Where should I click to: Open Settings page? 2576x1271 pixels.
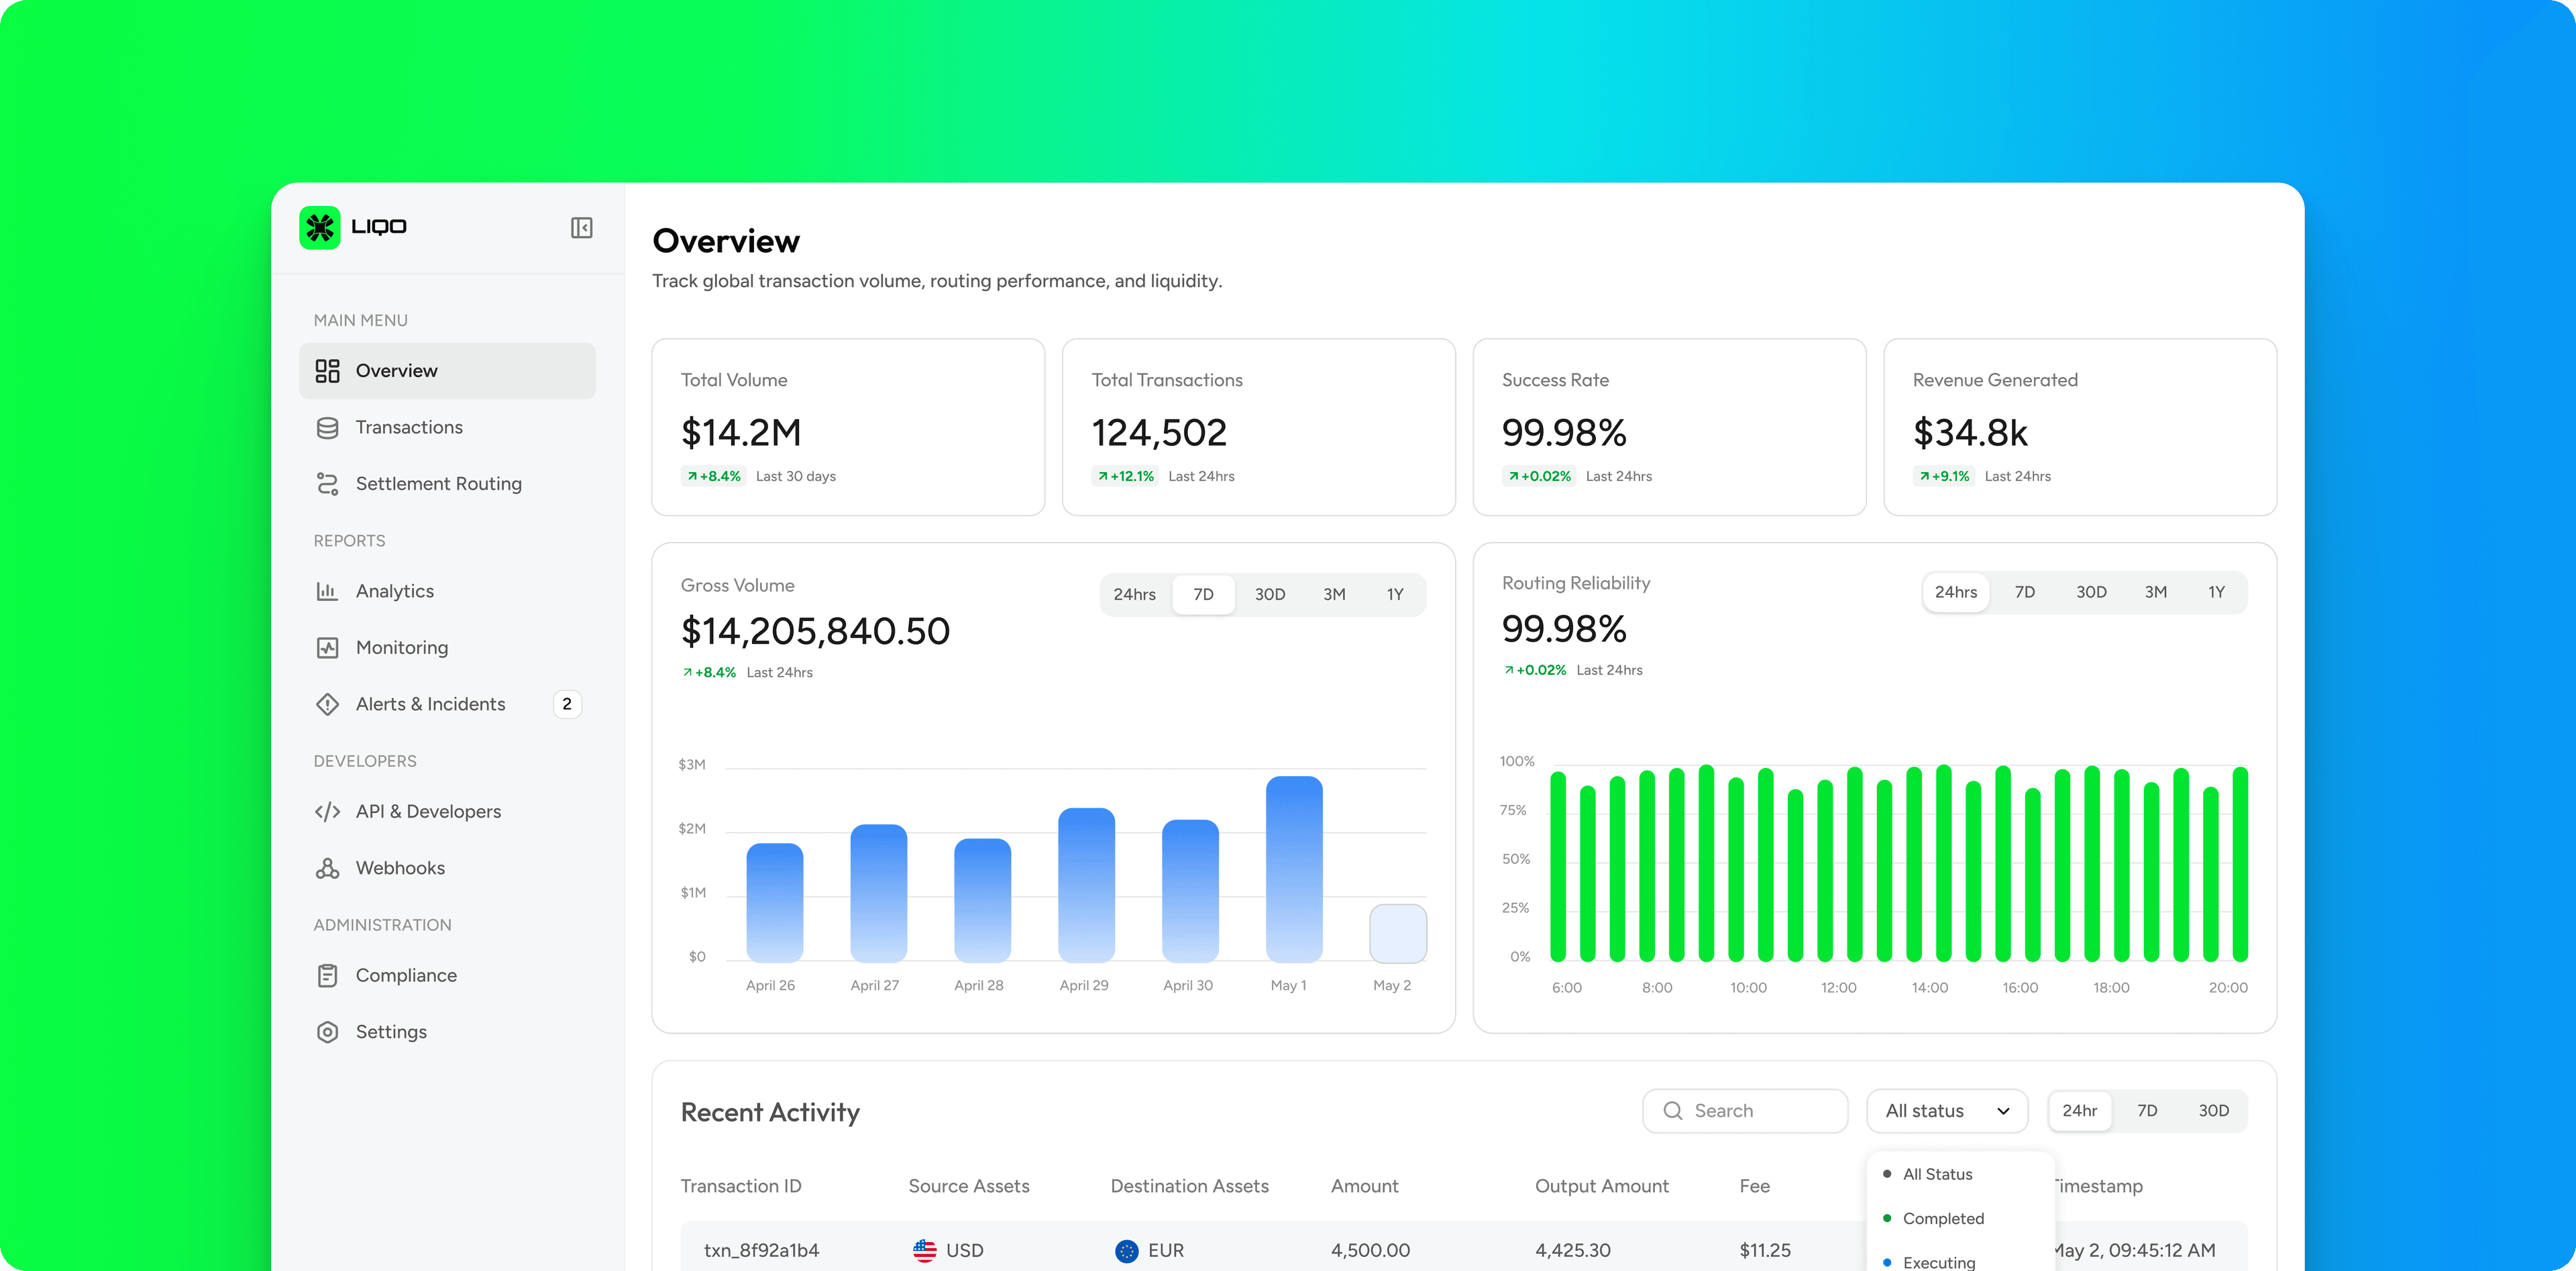click(x=447, y=1032)
